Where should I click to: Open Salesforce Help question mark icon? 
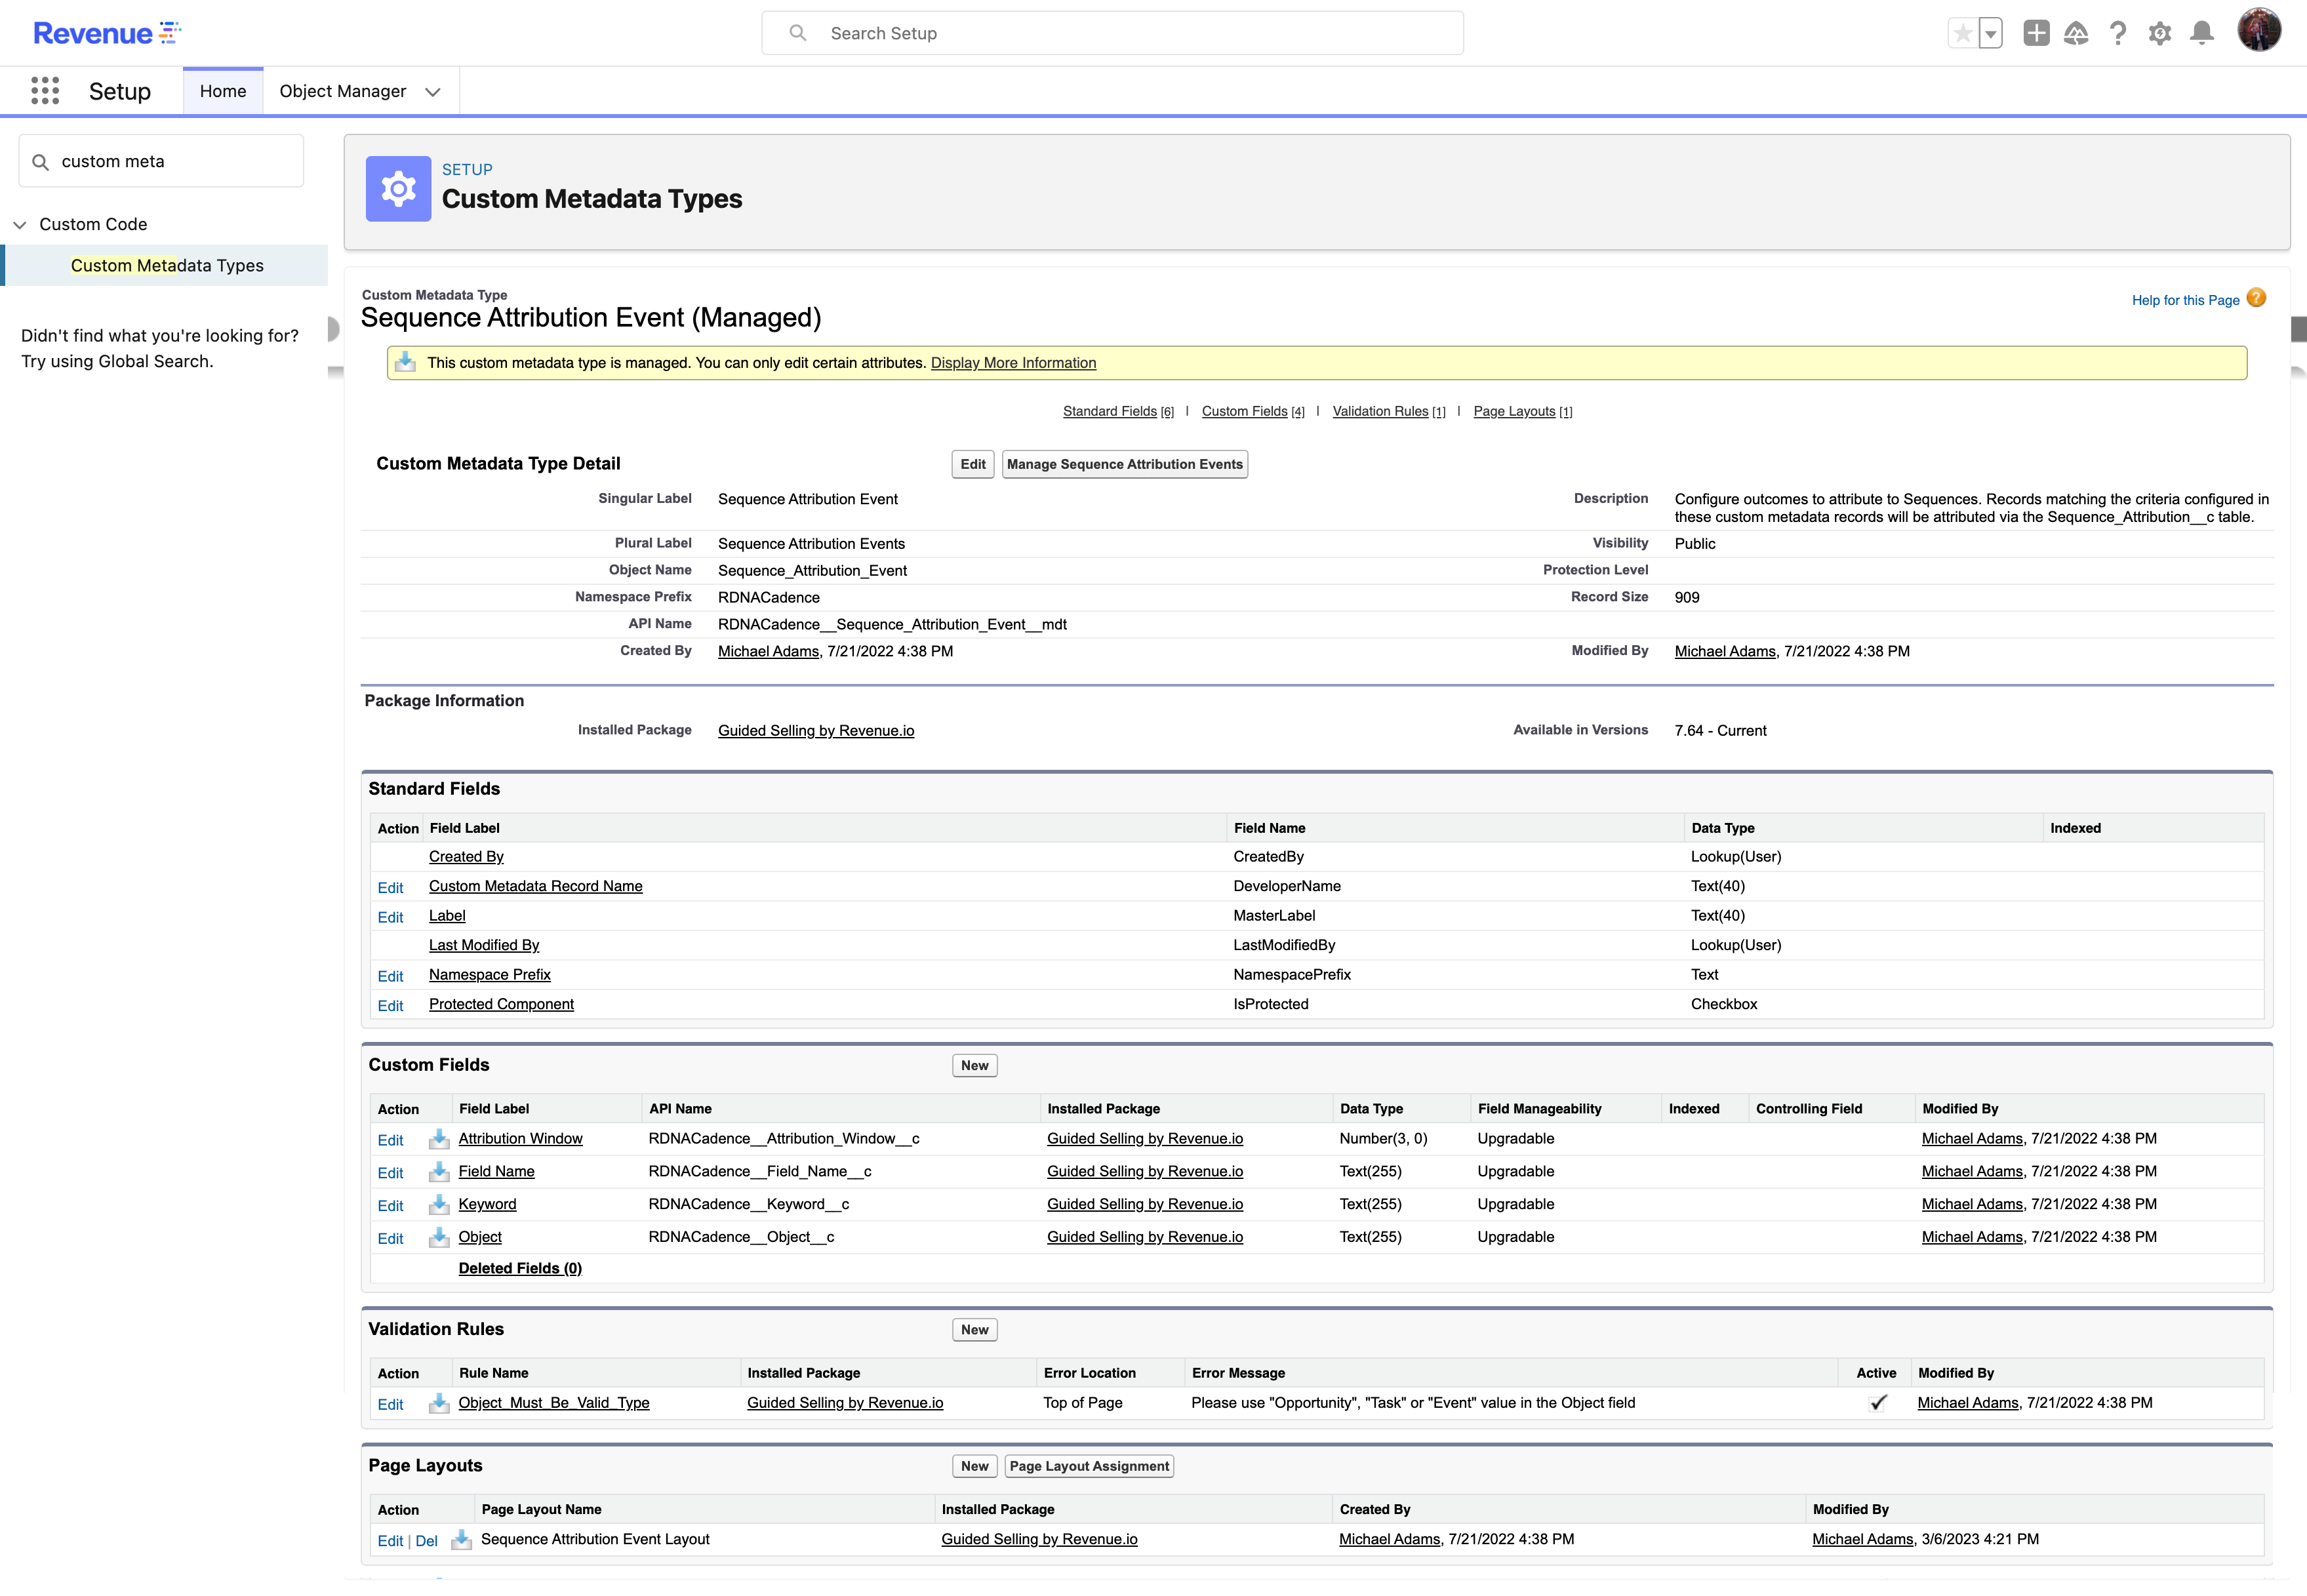[2118, 33]
